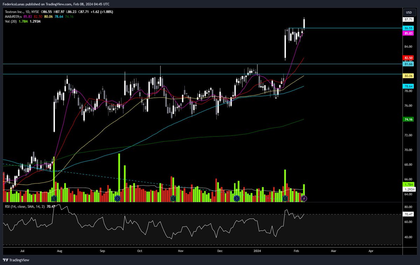Select red 82.50 value in MA legend
420x265 pixels.
38,16
